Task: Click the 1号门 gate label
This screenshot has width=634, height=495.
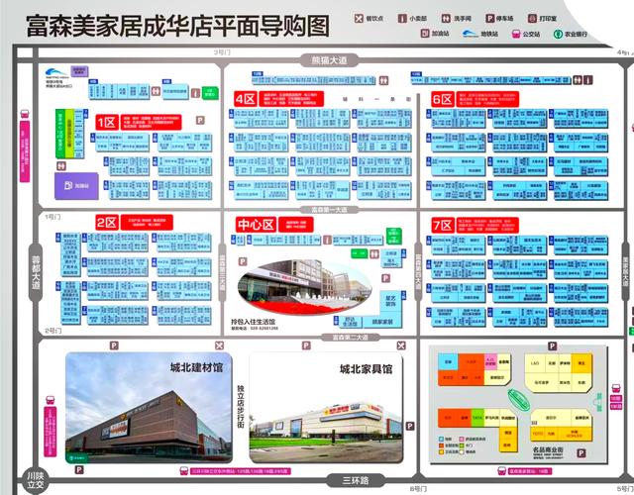Action: click(53, 217)
